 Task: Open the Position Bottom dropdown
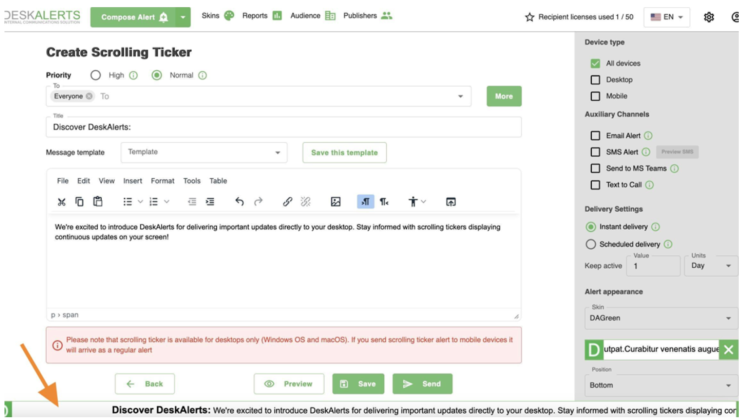661,385
